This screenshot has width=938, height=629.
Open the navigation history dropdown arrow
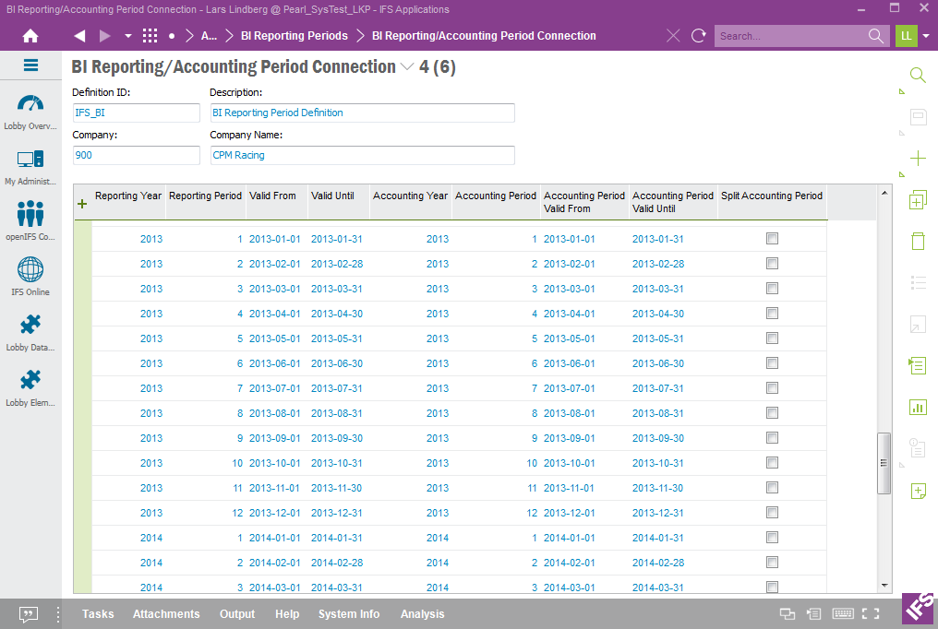click(x=128, y=36)
